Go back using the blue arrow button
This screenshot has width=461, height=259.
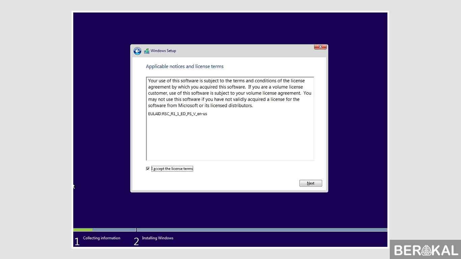tap(137, 51)
